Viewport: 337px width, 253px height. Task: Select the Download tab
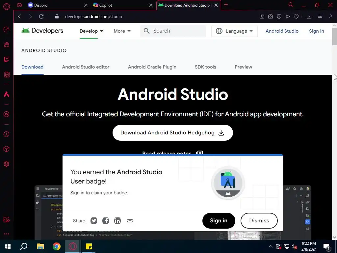coord(33,67)
